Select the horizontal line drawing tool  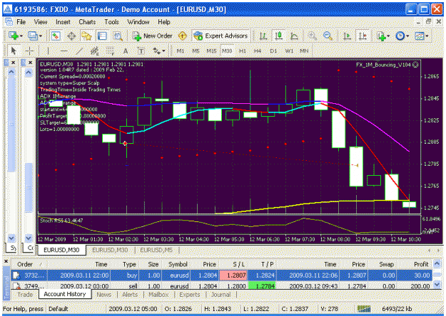(x=64, y=51)
